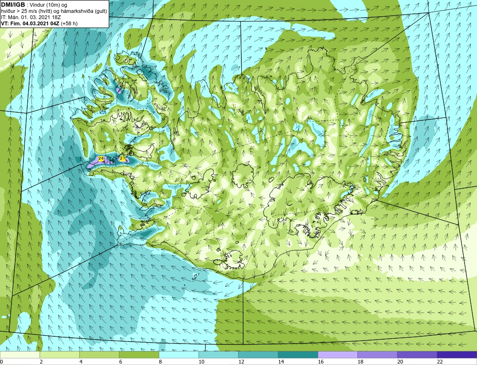Click the 18–20 m/s violet legend swatch

[377, 354]
